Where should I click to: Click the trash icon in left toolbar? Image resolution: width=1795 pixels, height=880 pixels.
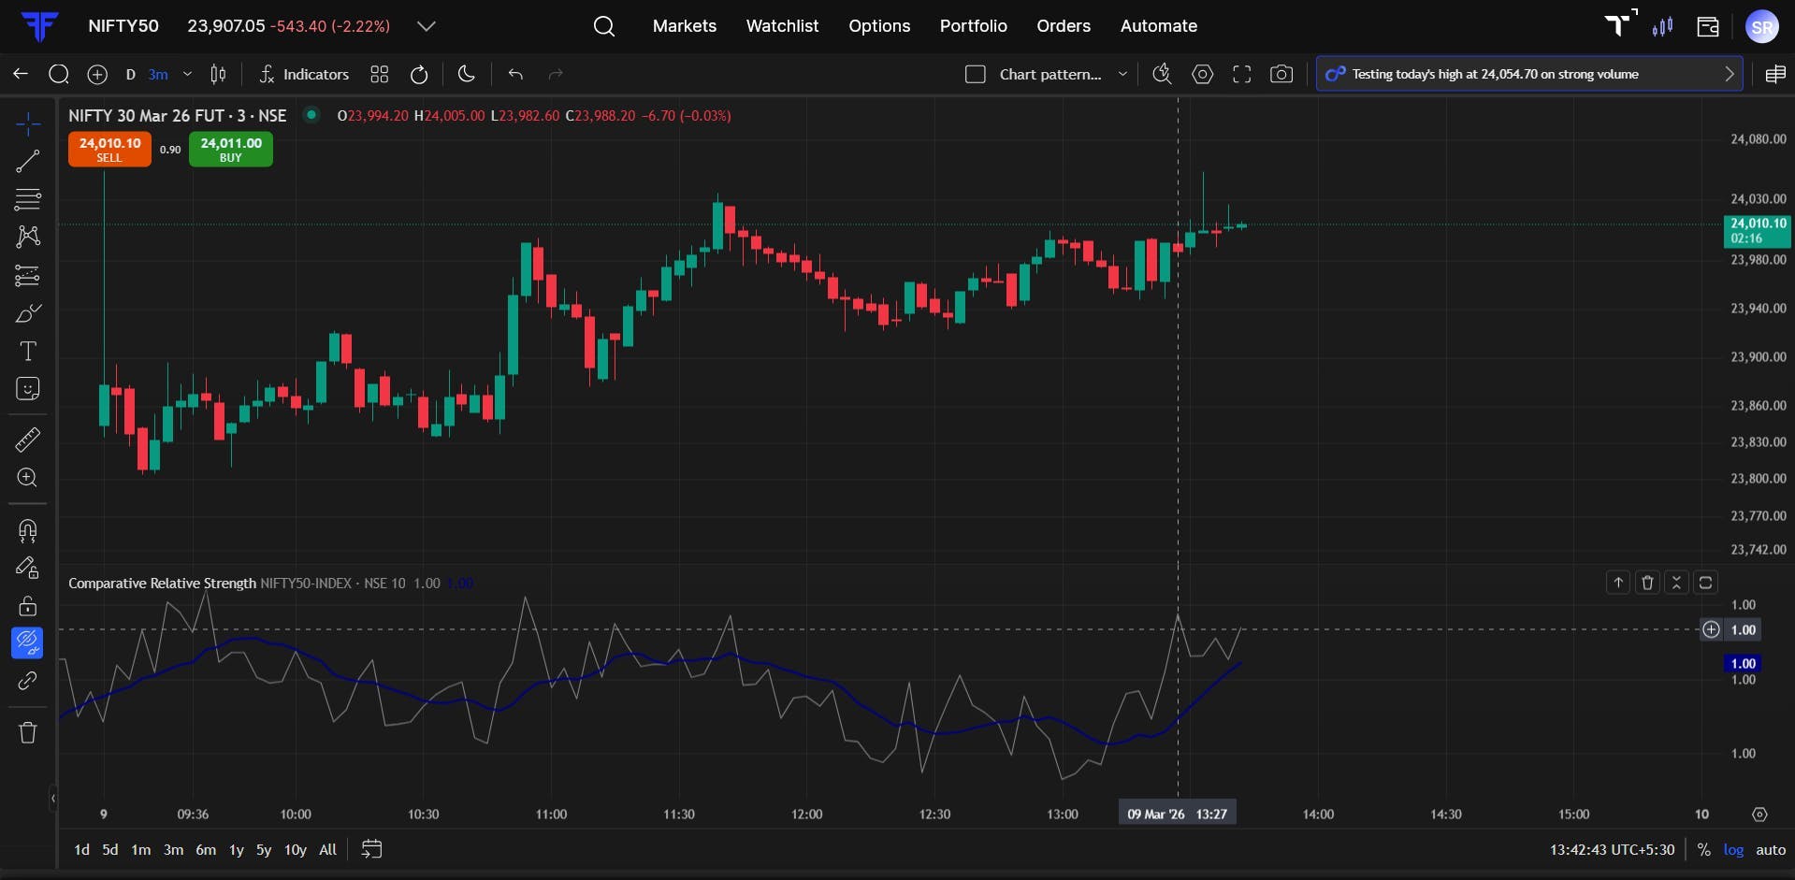pyautogui.click(x=27, y=732)
